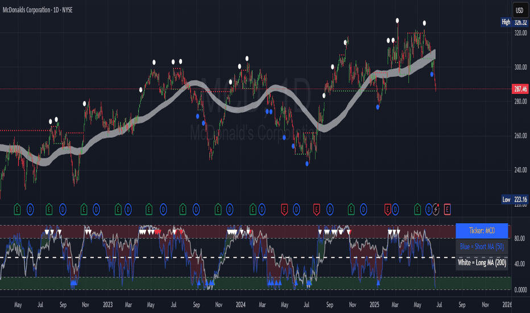Select the dividend marker near Dec 2022
This screenshot has width=530, height=313.
96,210
